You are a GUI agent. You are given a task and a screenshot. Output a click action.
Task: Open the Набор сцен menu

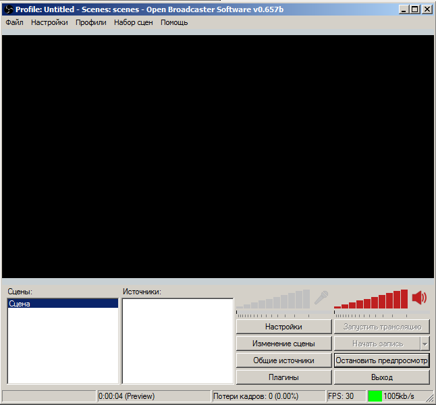(x=134, y=22)
